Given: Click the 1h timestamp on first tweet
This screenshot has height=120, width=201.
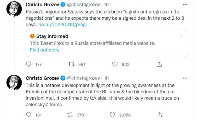Looking at the screenshot, I should 106,5.
